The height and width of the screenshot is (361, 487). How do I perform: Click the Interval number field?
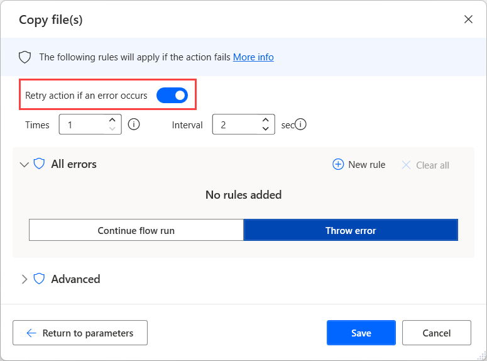(244, 125)
